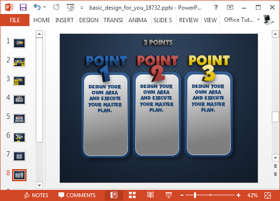Fit slide to current window icon

(x=267, y=195)
